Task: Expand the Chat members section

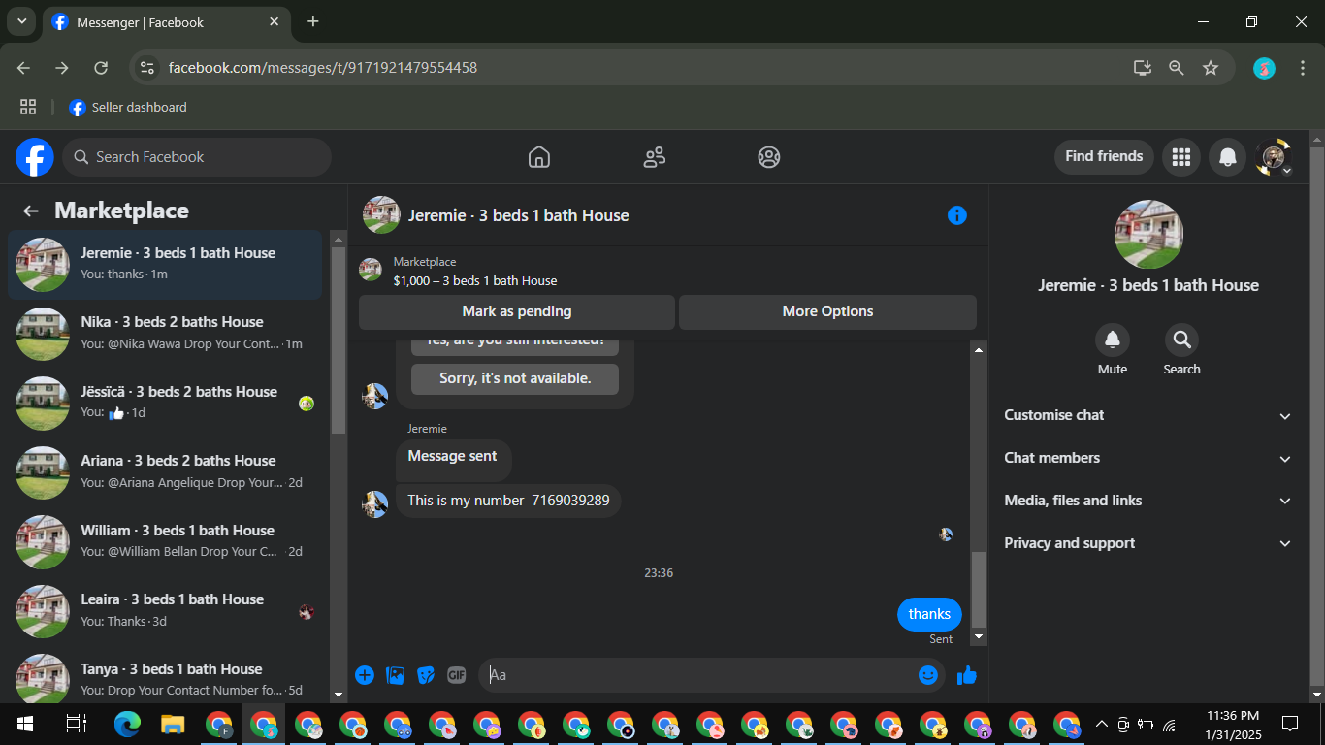Action: tap(1148, 458)
